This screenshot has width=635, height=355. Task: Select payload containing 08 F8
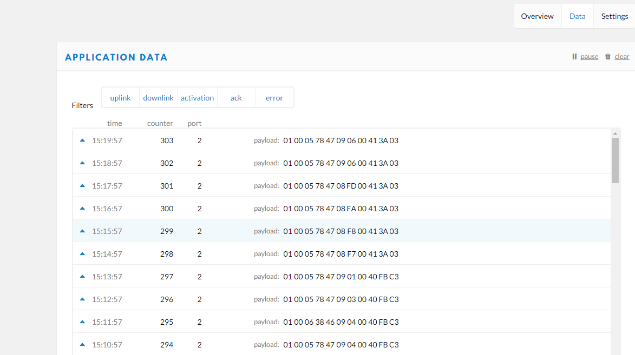[341, 231]
